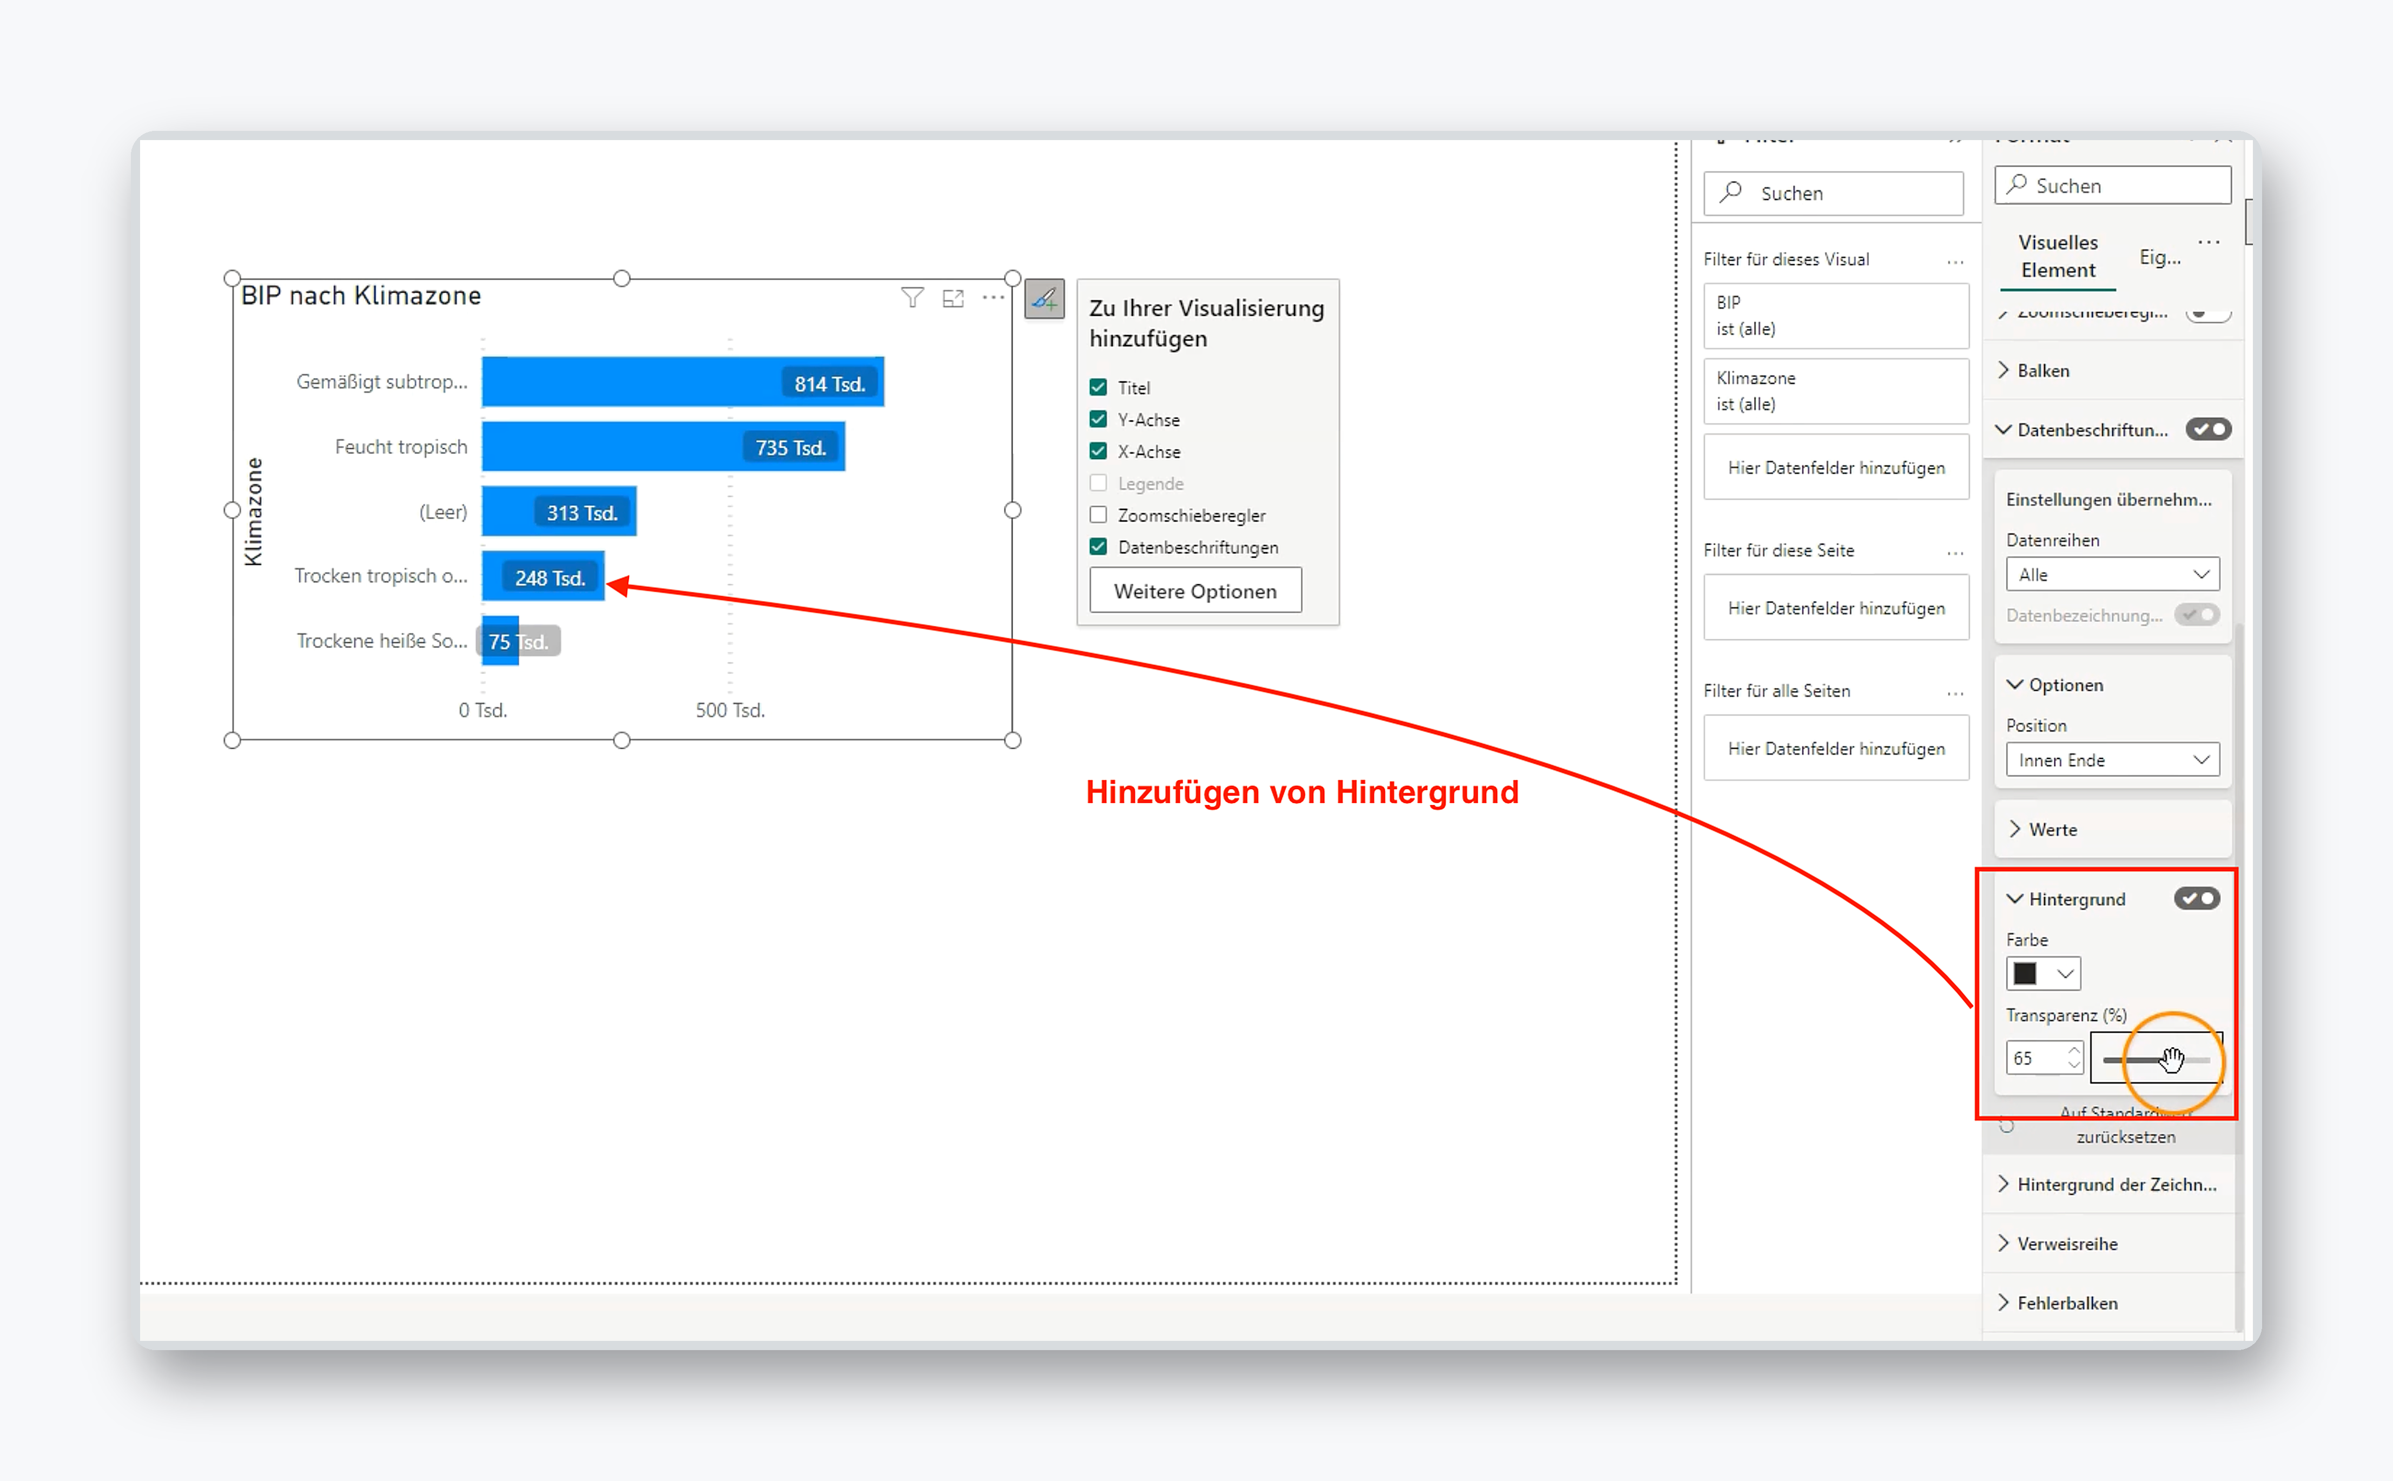
Task: Click the chart elements paintbrush button beside the visual
Action: click(1044, 297)
